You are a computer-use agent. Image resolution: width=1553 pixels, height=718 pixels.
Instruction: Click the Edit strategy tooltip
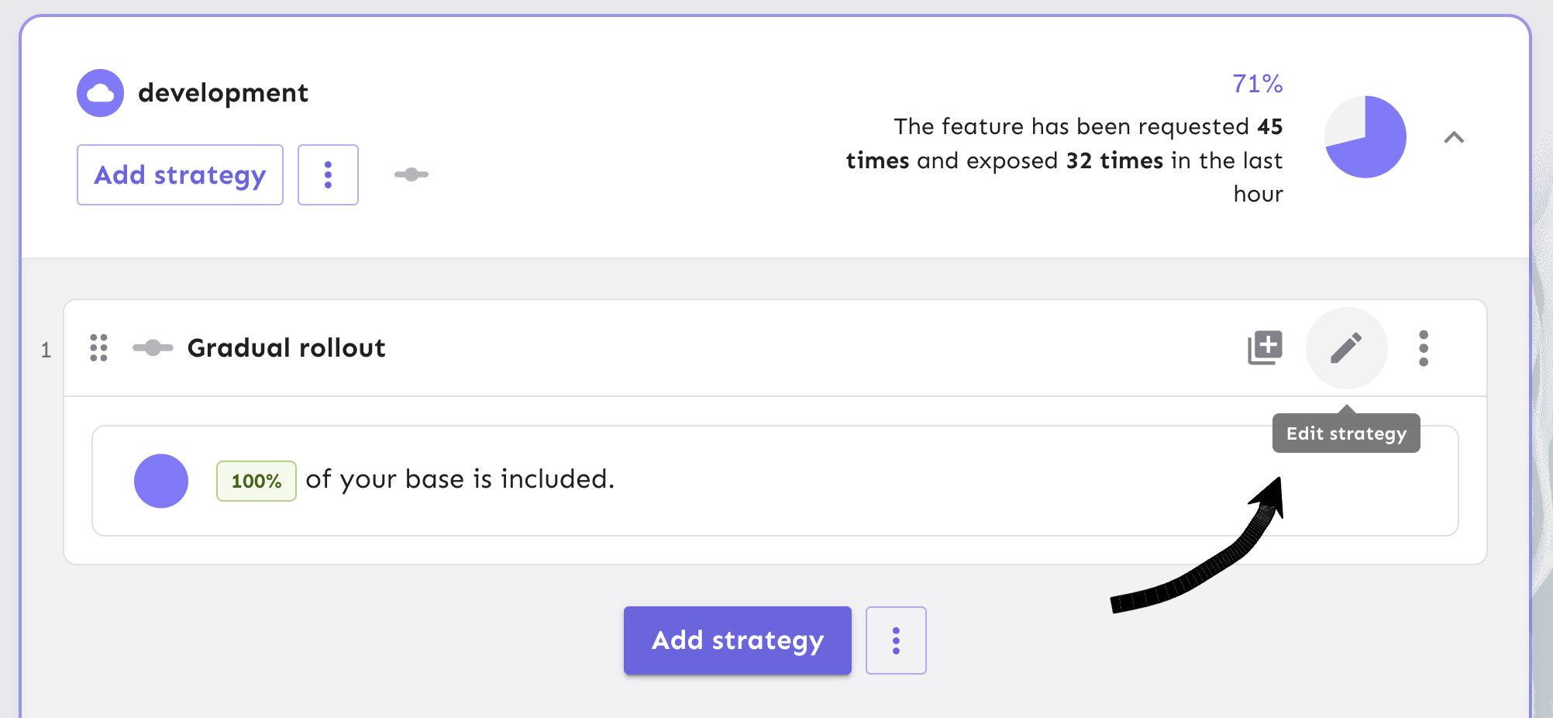(1346, 433)
